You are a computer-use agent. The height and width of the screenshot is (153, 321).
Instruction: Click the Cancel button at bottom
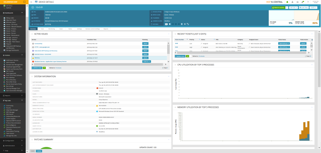[x=39, y=151]
